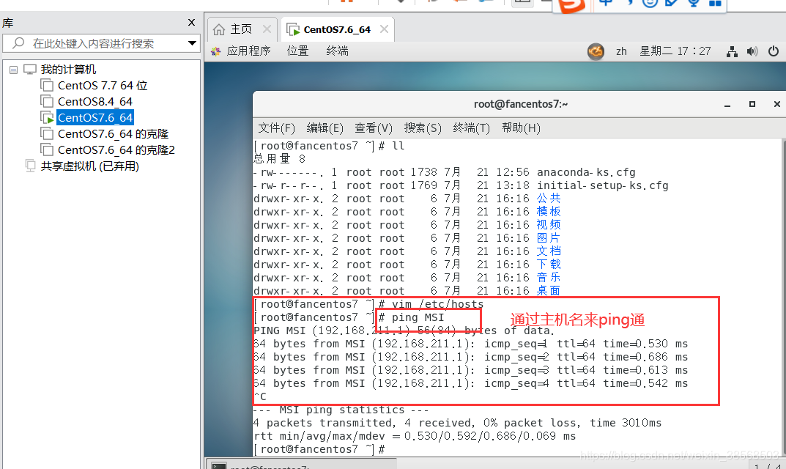Click the network status icon

tap(732, 51)
